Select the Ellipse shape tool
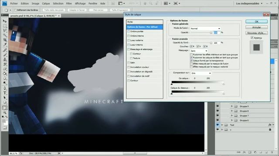Screen dimensions: 279x156 5,102
